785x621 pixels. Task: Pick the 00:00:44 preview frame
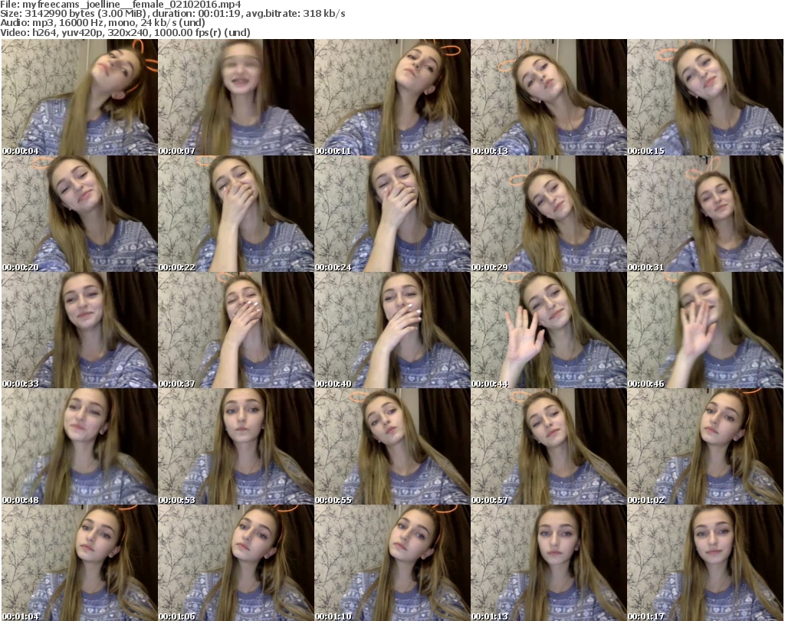(549, 330)
